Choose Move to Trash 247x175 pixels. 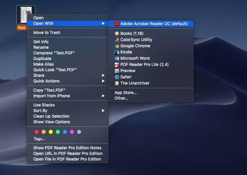[68, 33]
